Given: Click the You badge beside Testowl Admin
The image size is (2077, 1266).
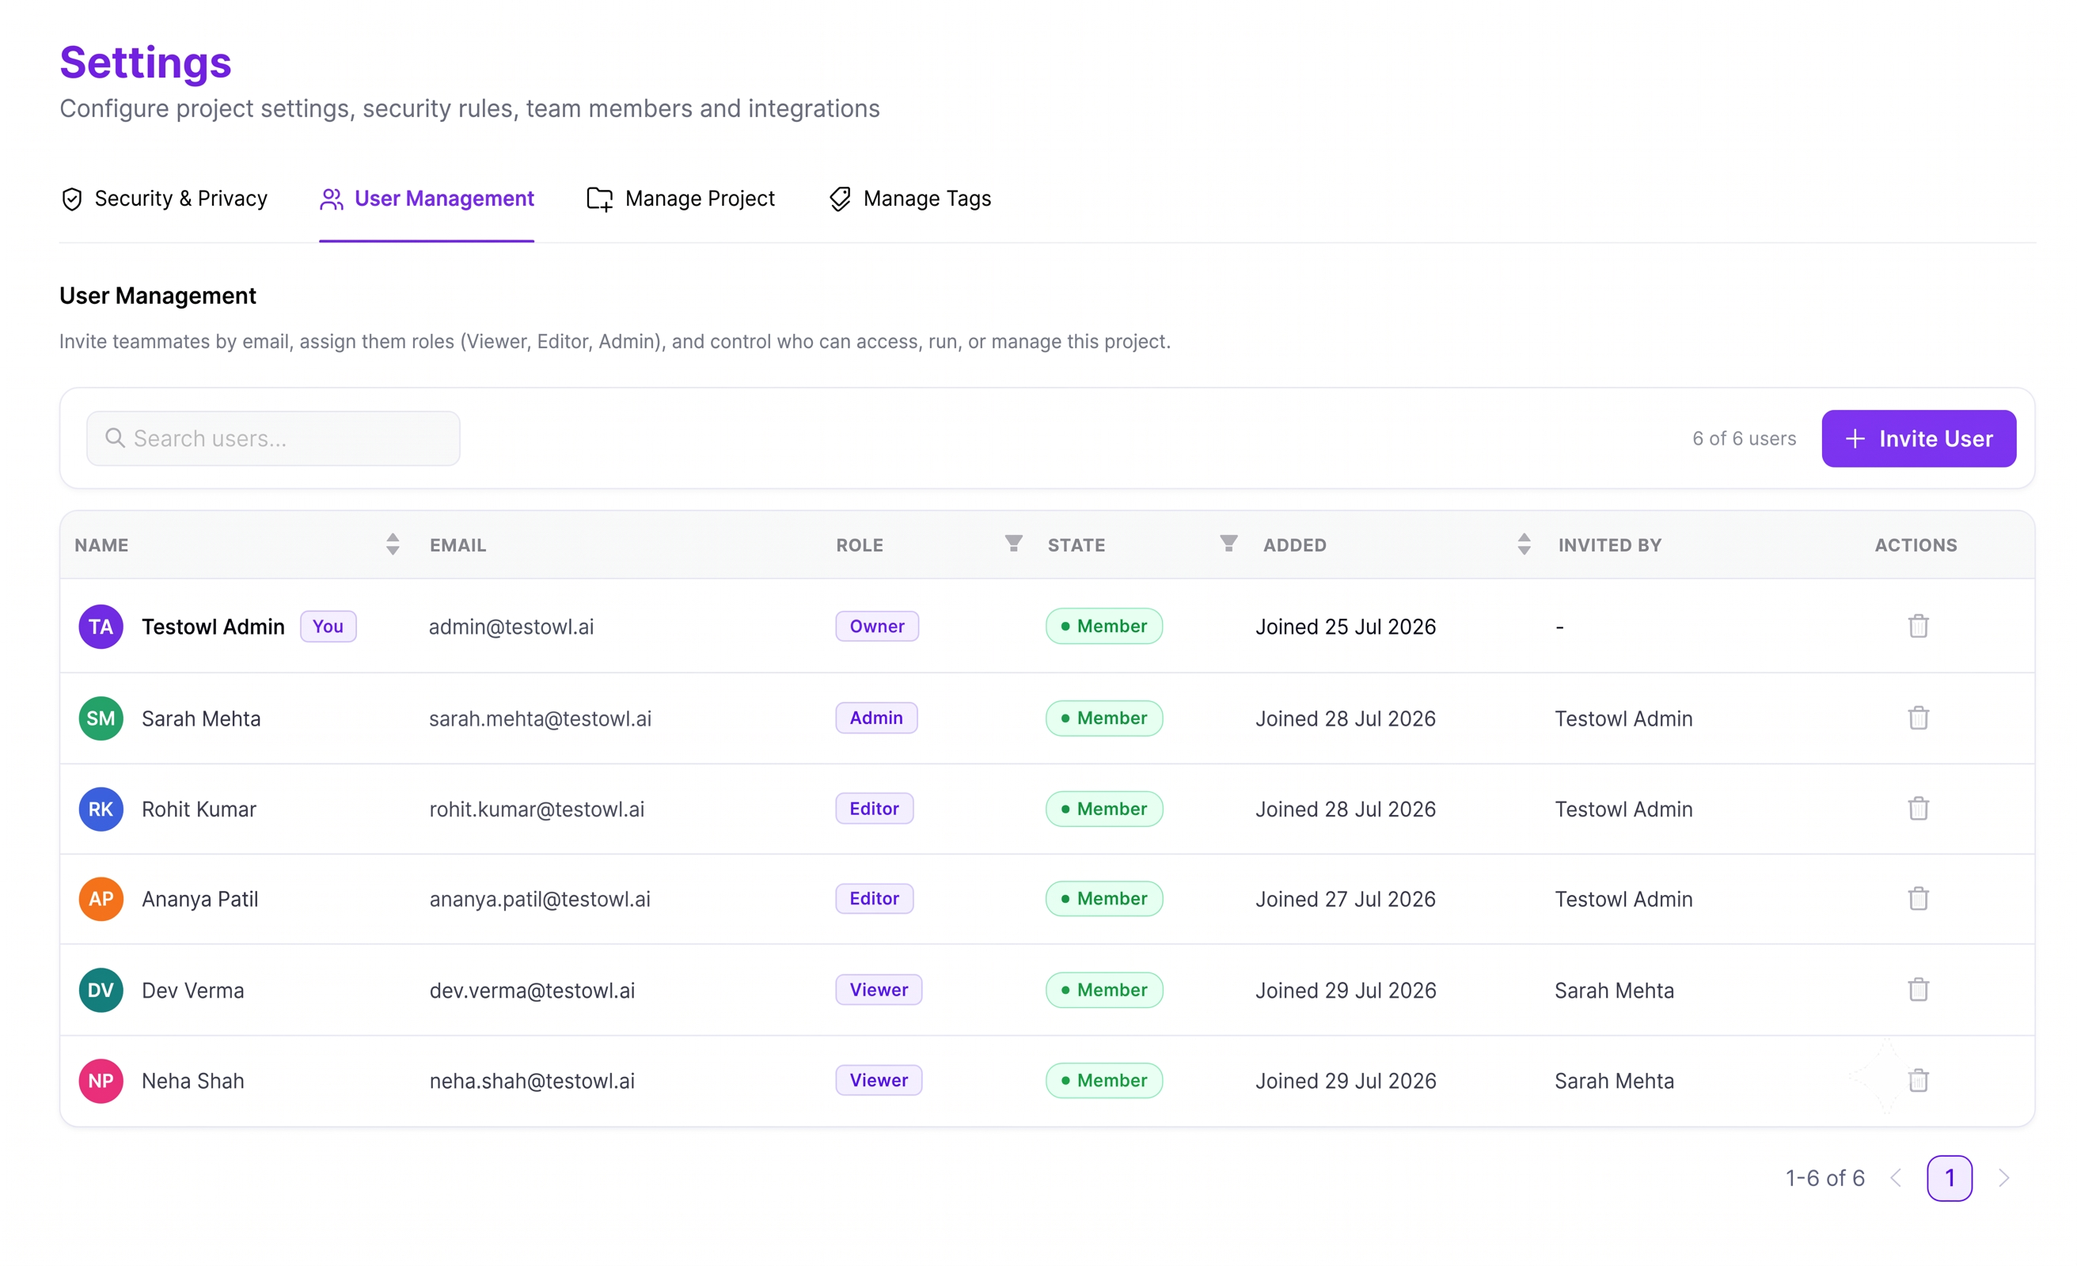Looking at the screenshot, I should pyautogui.click(x=328, y=626).
